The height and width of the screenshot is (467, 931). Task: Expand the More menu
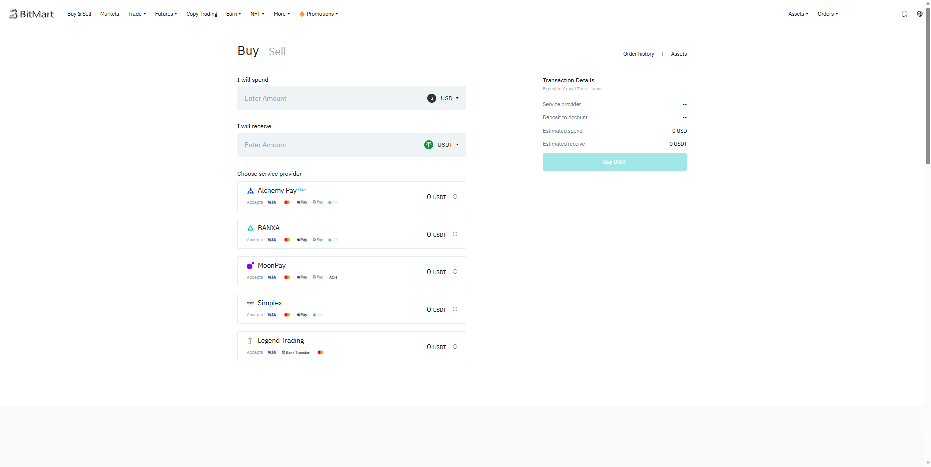click(x=282, y=14)
